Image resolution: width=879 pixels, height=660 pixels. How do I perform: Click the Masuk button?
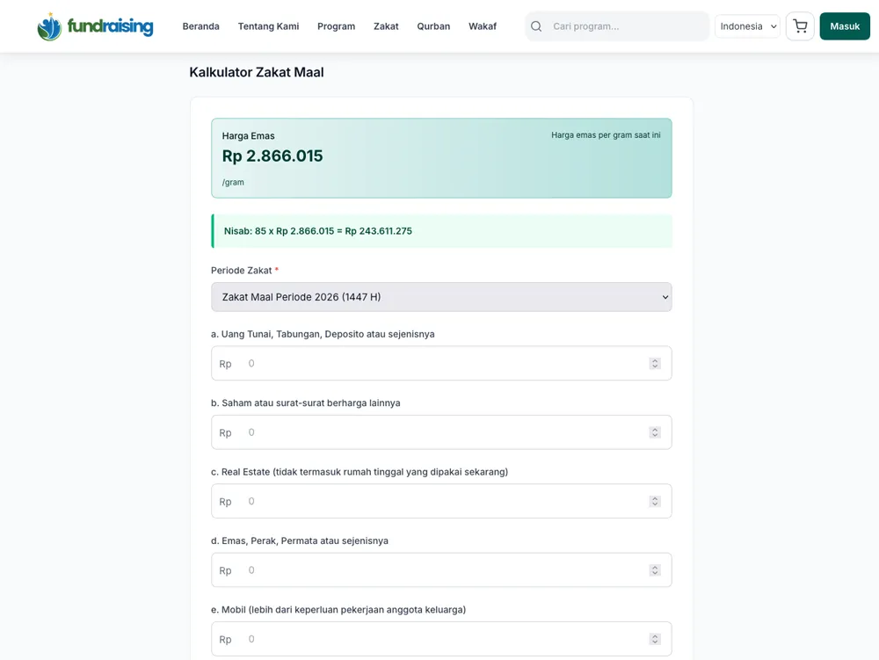coord(844,26)
